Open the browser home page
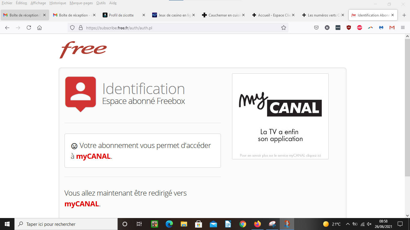 [39, 28]
